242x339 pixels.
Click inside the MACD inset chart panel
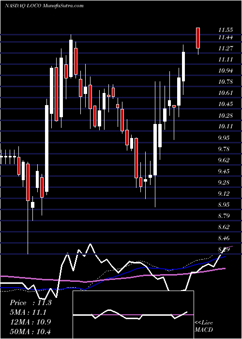click(133, 315)
